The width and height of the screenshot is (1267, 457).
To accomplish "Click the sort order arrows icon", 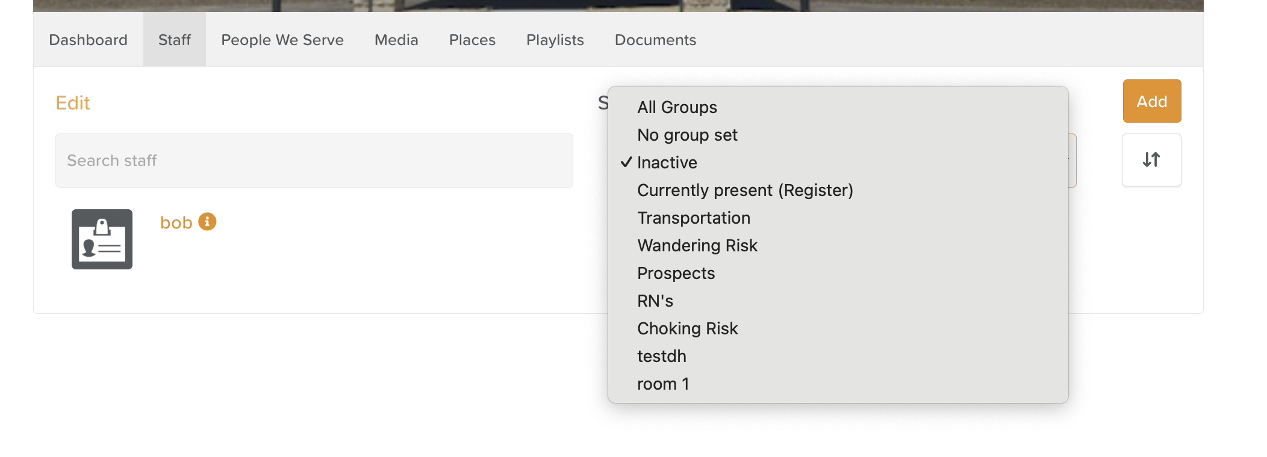I will click(x=1151, y=160).
